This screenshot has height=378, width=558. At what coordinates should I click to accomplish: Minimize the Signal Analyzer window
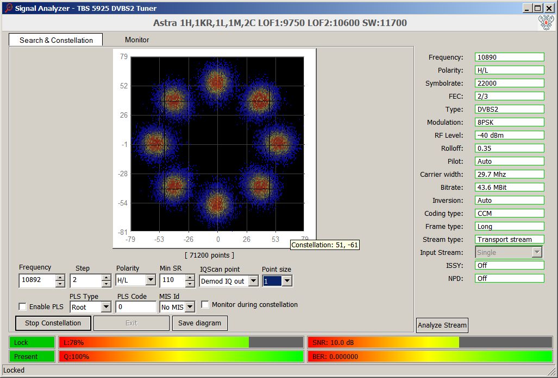point(528,8)
